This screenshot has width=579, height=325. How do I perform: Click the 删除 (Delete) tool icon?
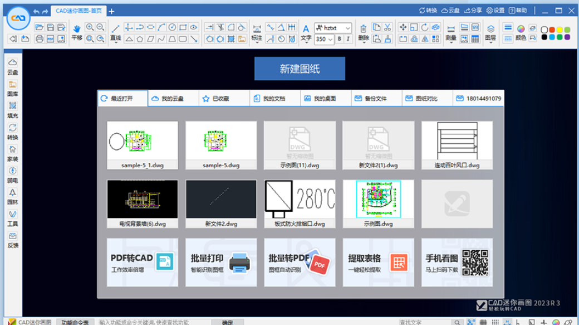coord(364,28)
